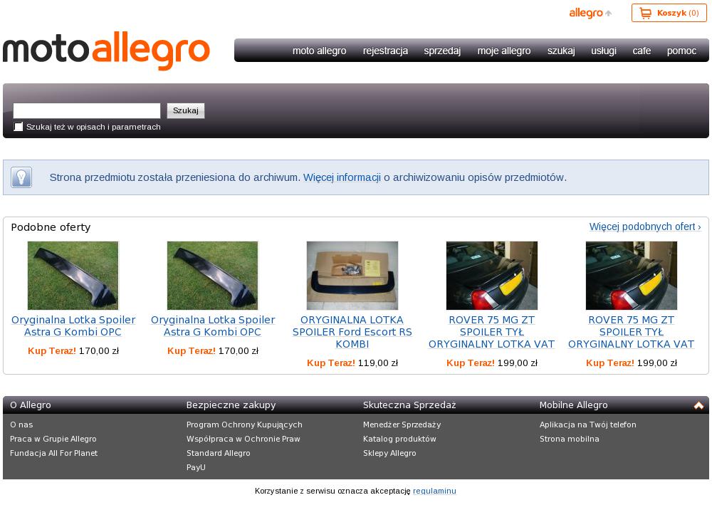Viewport: 712px width, 505px height.
Task: Open the 'pomoc' menu item
Action: 681,51
